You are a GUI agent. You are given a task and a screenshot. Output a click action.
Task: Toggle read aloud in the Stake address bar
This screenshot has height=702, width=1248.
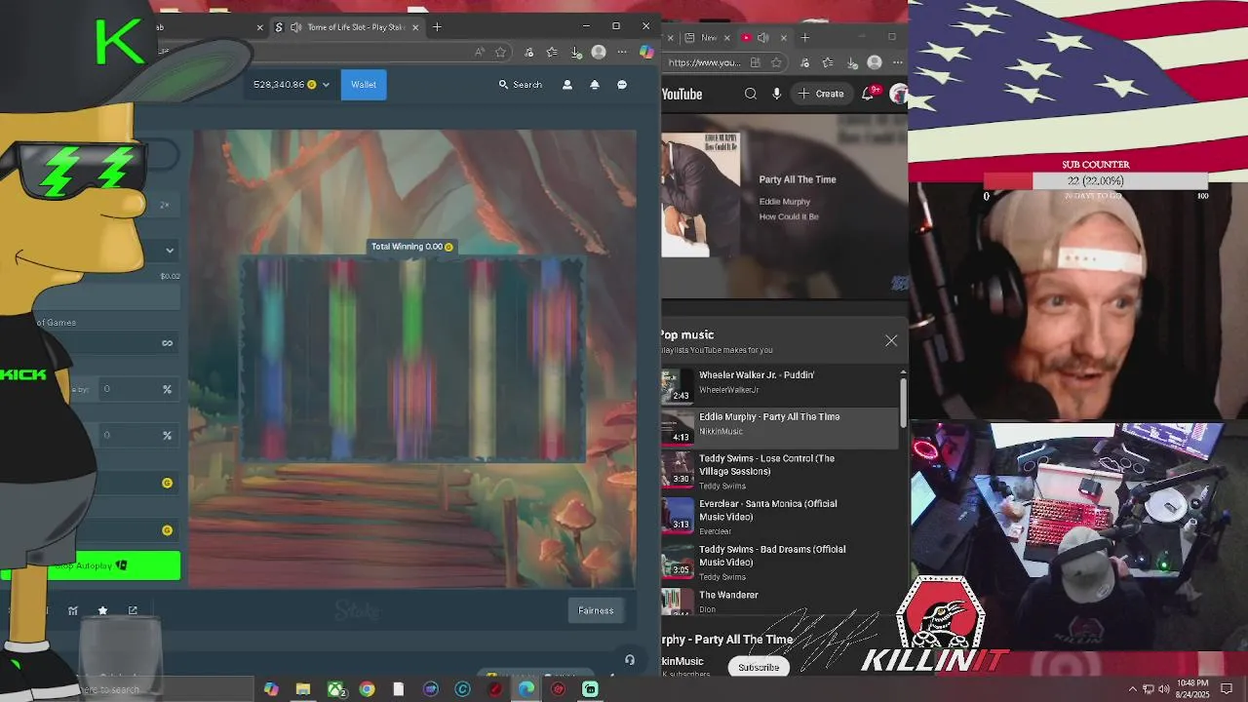pos(479,52)
